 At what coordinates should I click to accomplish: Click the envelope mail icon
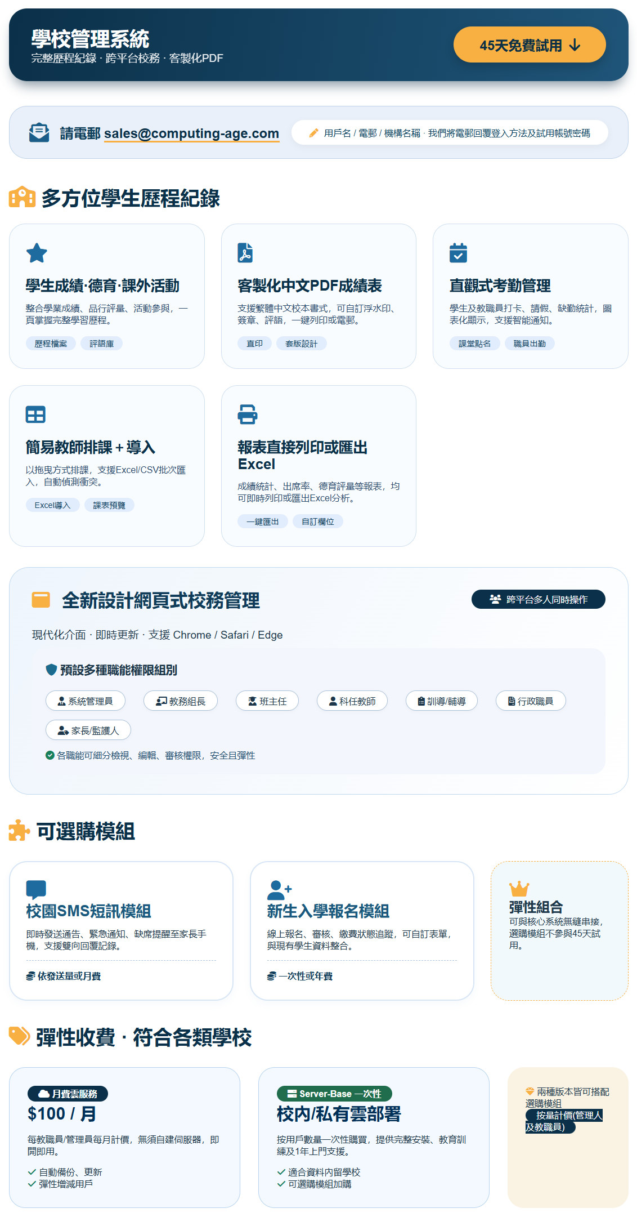point(39,133)
